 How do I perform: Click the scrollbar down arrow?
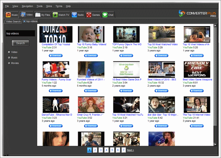pos(215,144)
